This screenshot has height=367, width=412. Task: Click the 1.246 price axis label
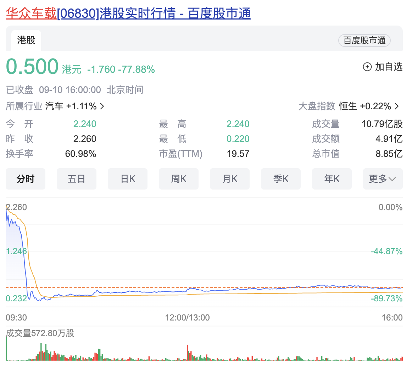(x=16, y=251)
